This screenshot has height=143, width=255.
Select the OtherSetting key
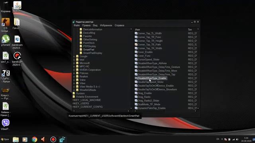[90, 40]
